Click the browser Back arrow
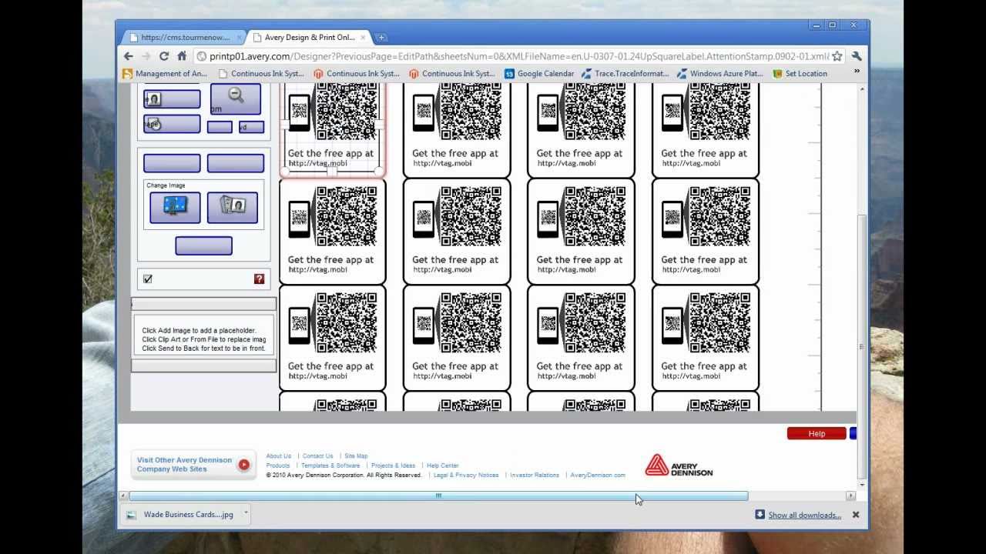Image resolution: width=986 pixels, height=554 pixels. point(129,56)
